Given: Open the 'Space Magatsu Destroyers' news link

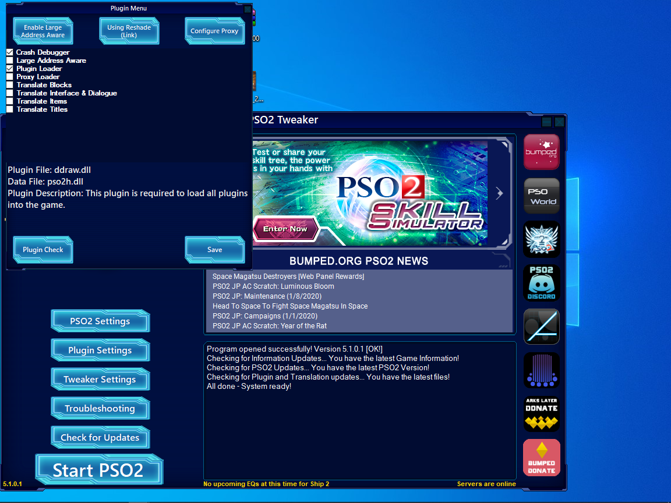Looking at the screenshot, I should click(288, 277).
